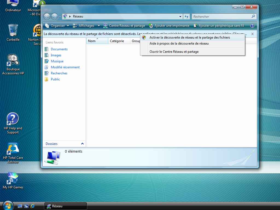Click the back navigation arrow
This screenshot has height=210, width=280.
(x=47, y=16)
